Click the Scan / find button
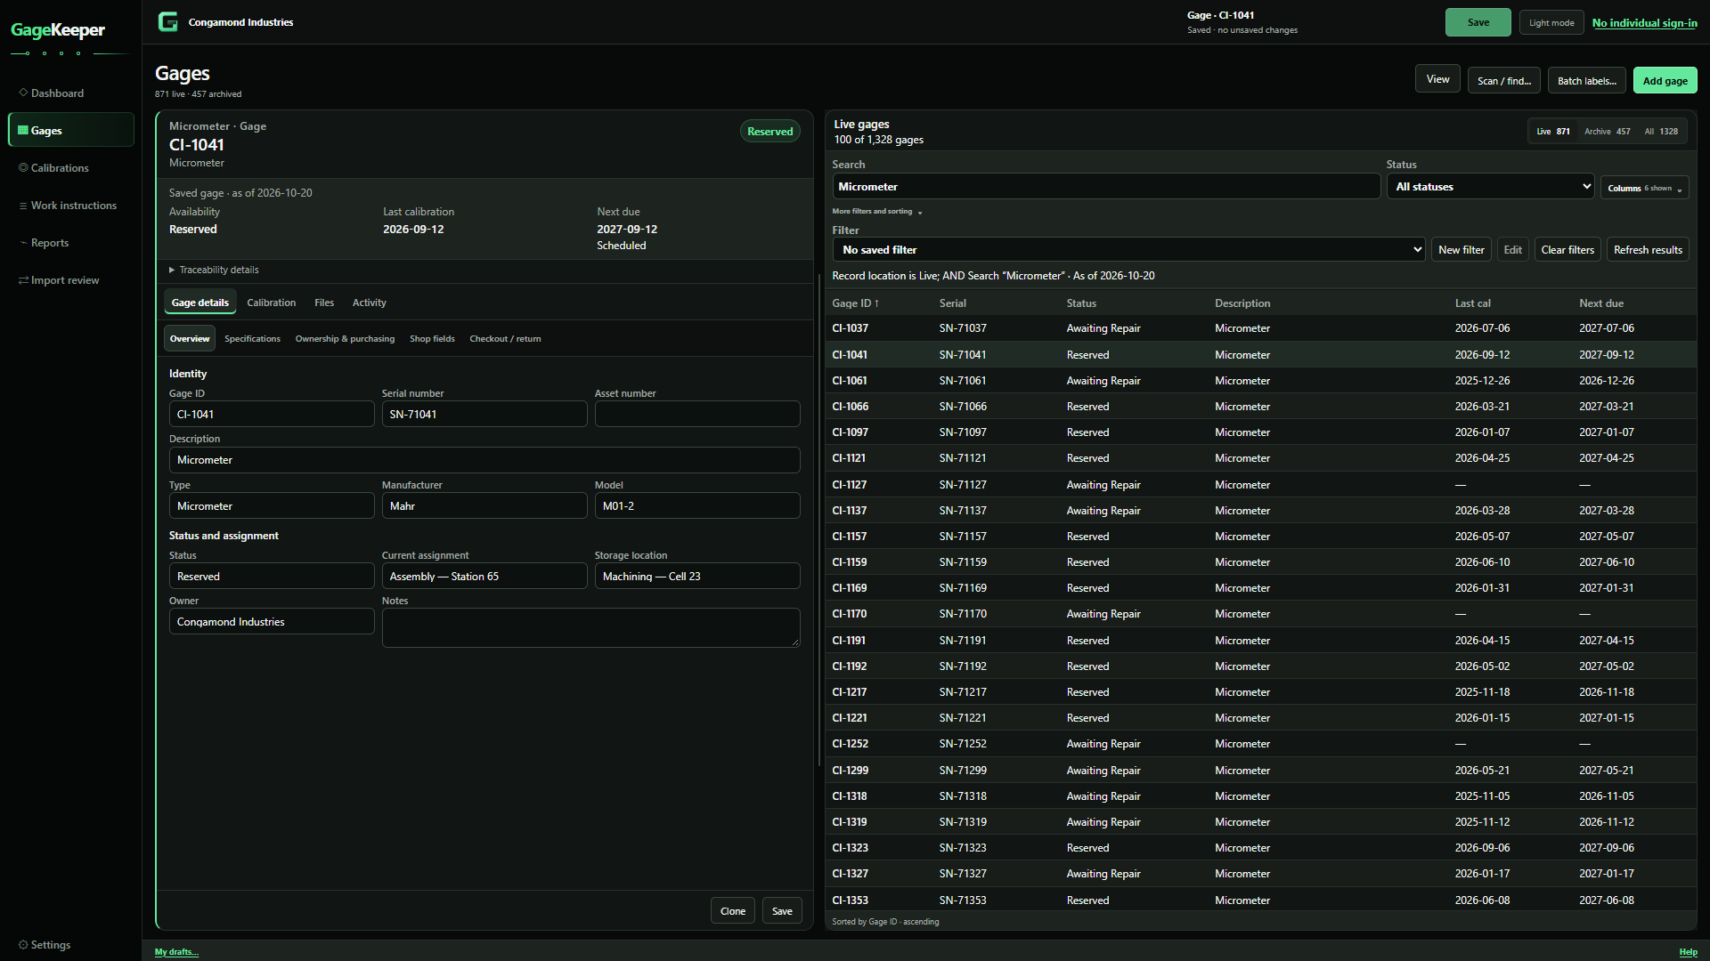This screenshot has height=961, width=1710. [1504, 80]
